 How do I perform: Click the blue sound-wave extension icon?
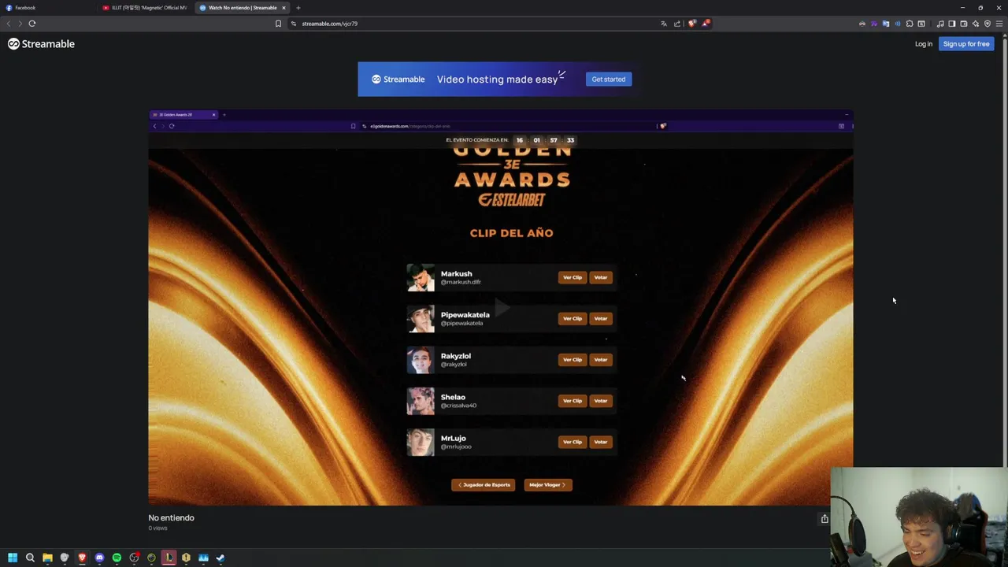pos(898,24)
